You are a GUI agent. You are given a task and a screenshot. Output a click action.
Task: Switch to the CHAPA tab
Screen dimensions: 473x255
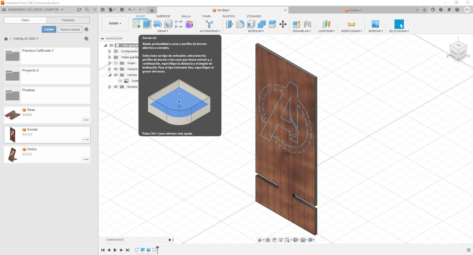click(206, 16)
